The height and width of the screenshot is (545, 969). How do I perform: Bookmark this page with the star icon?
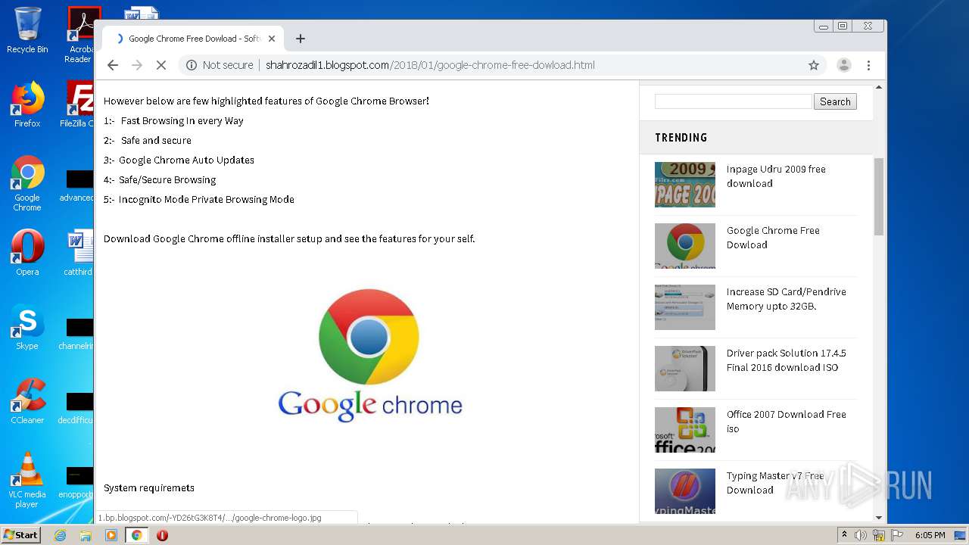tap(814, 65)
